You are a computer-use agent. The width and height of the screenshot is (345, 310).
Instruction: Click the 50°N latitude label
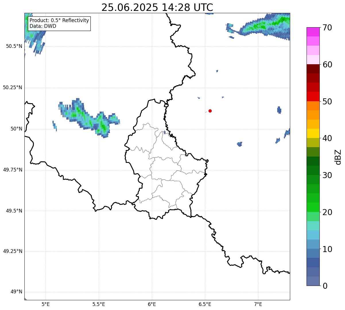(x=16, y=129)
